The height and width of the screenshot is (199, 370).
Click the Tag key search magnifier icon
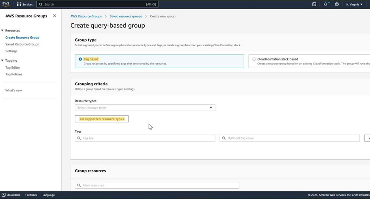click(79, 138)
